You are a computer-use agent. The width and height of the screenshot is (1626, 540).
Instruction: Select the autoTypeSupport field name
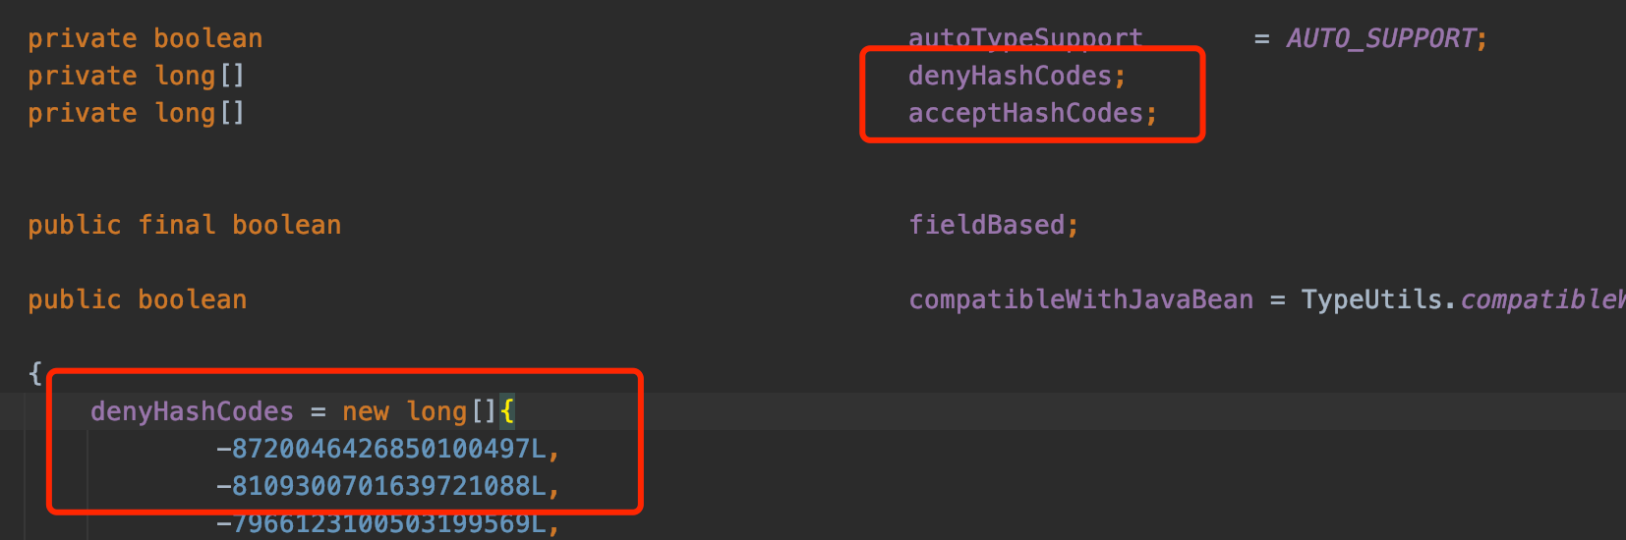click(1025, 38)
